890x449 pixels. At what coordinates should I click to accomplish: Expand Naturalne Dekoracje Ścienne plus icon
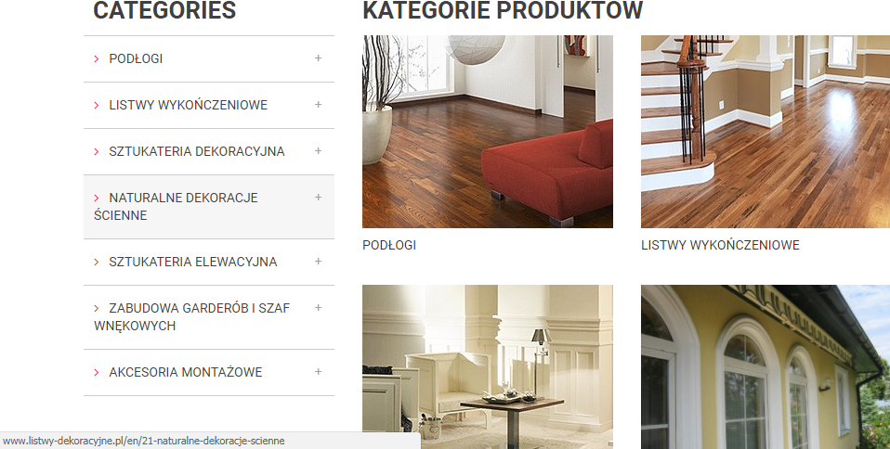pos(318,198)
